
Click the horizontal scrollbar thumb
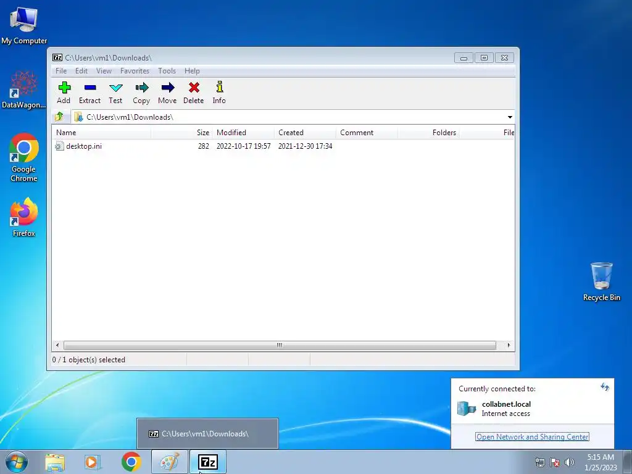click(x=280, y=345)
